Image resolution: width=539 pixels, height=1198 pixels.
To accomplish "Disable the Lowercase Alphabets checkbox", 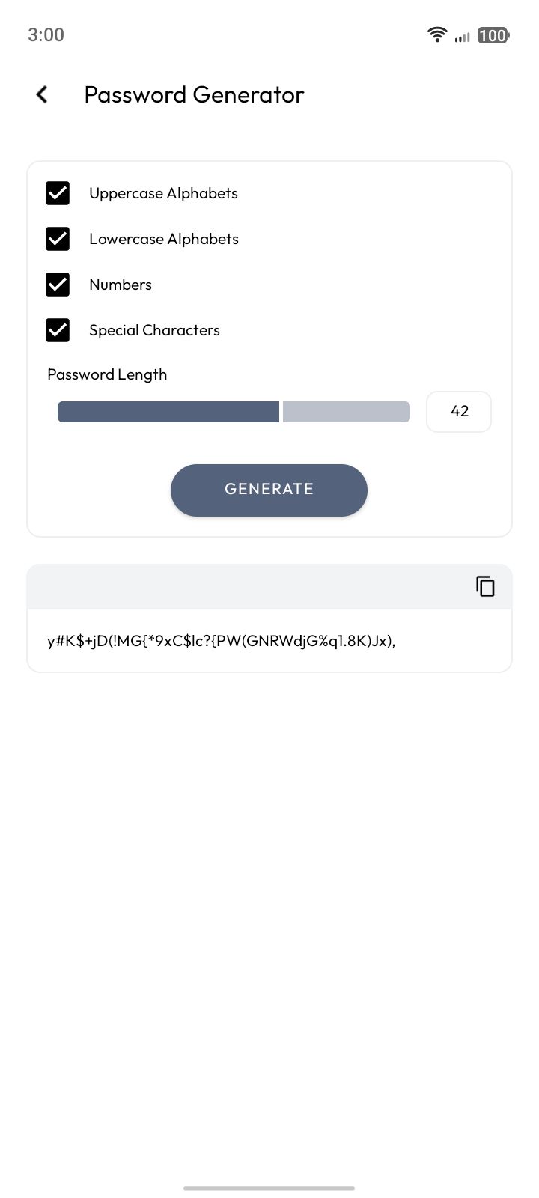I will click(58, 239).
